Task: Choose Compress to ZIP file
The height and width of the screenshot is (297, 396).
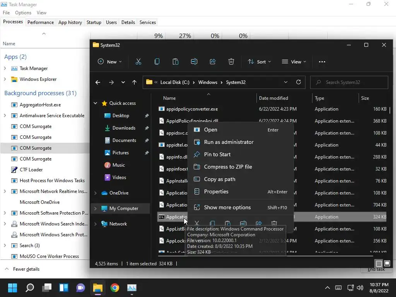Action: [241, 167]
